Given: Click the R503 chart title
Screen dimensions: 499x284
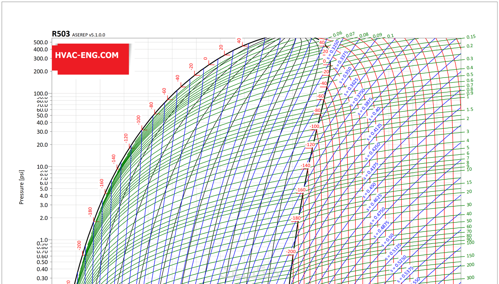Looking at the screenshot, I should (x=61, y=34).
